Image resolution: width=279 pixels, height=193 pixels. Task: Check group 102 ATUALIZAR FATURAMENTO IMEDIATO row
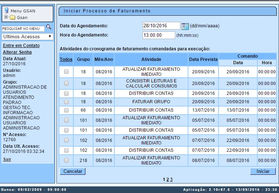click(x=66, y=140)
